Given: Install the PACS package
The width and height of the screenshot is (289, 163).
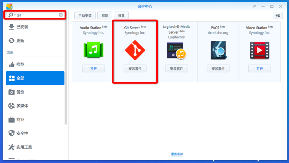Looking at the screenshot, I should [218, 69].
